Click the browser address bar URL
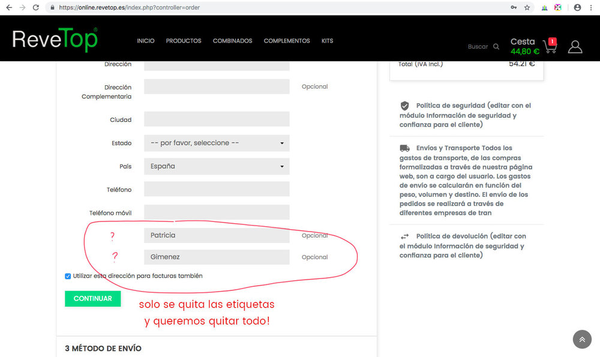Screen dimensions: 600x357 click(x=130, y=7)
